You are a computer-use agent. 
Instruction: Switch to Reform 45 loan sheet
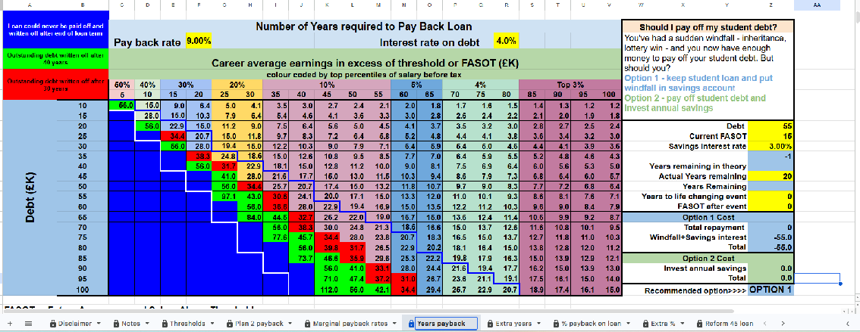[726, 323]
